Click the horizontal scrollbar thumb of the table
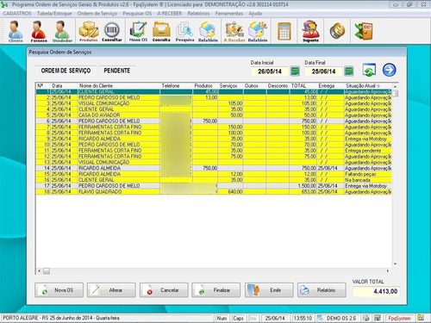The height and width of the screenshot is (323, 431). [x=47, y=270]
